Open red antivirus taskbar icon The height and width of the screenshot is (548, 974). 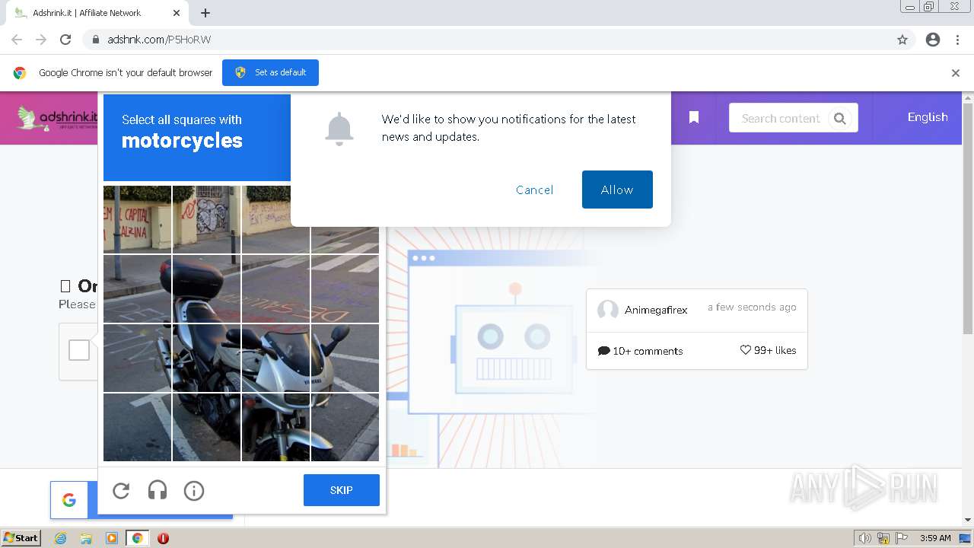[163, 538]
